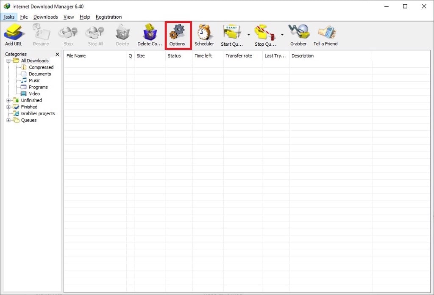Collapse the All Downloads tree node
Image resolution: width=434 pixels, height=295 pixels.
click(8, 61)
